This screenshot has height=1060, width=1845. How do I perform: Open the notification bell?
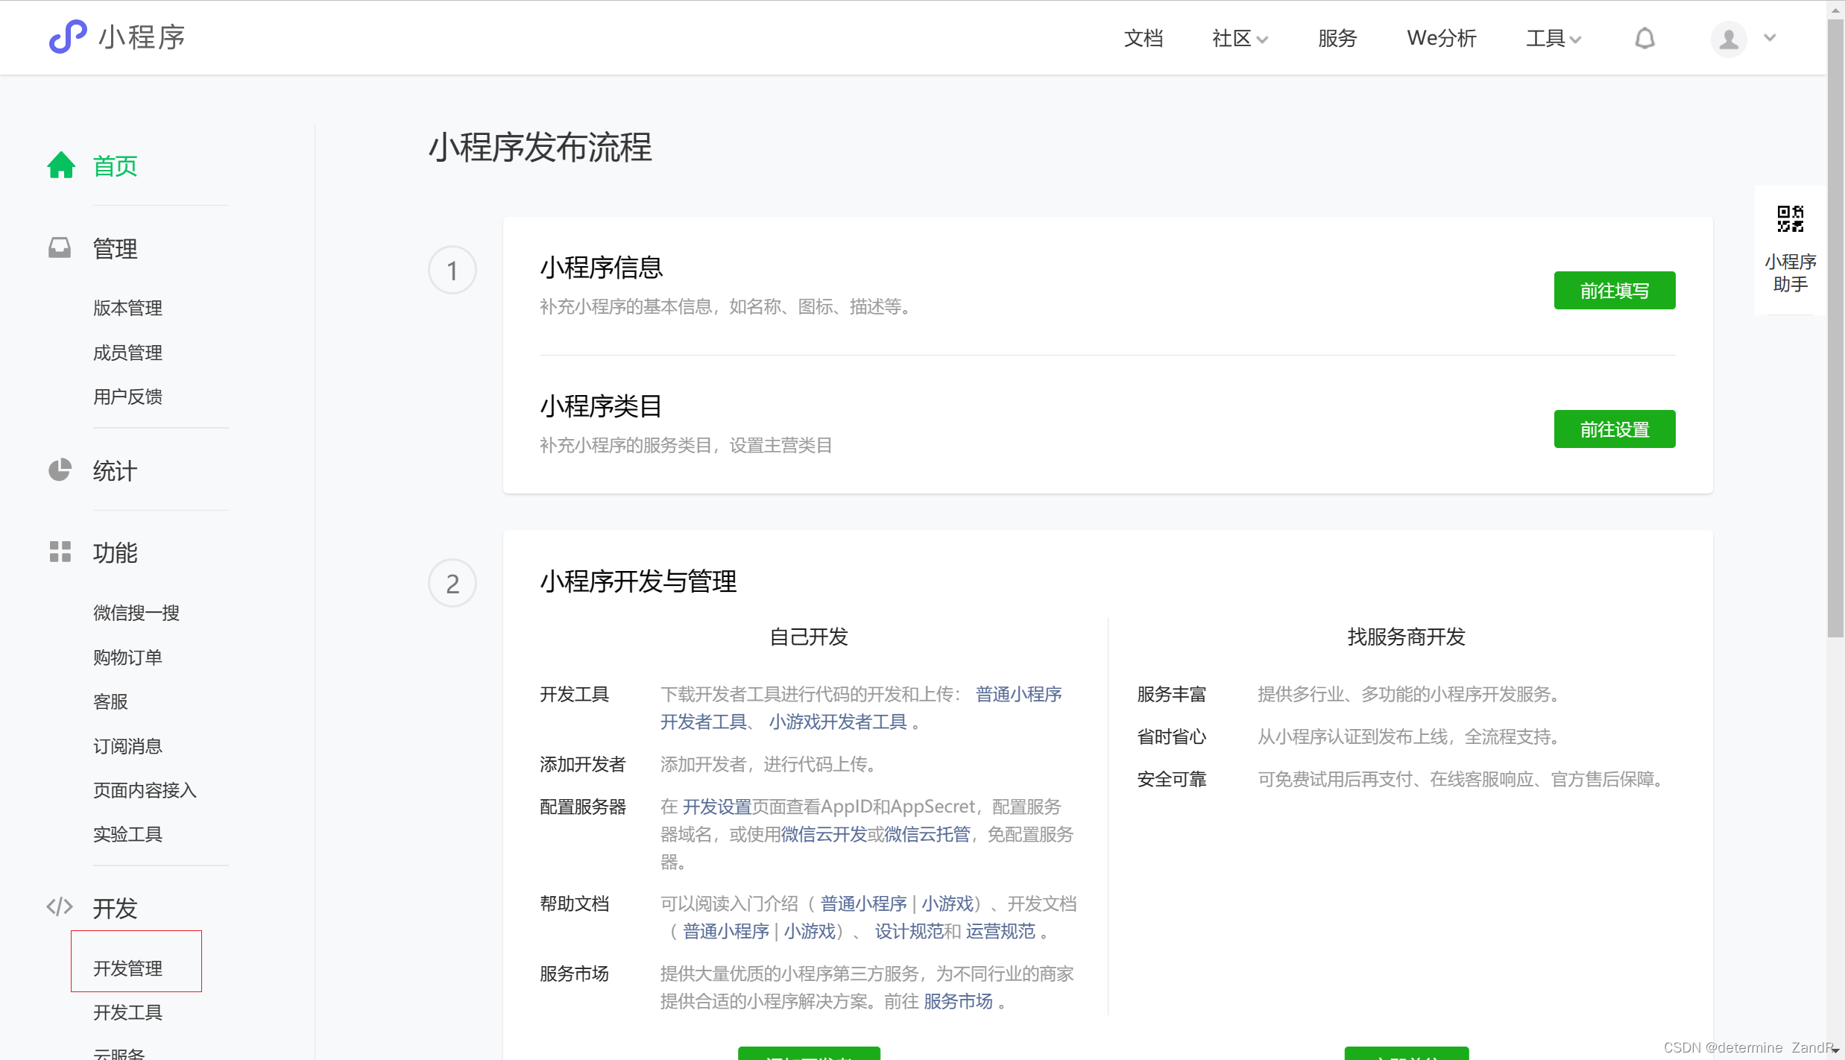(x=1644, y=38)
